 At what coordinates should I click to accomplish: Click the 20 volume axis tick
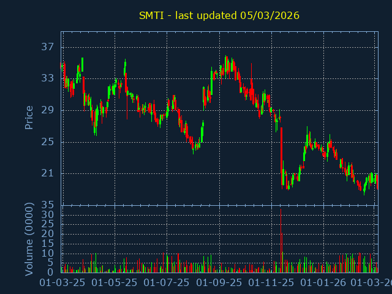[48, 234]
